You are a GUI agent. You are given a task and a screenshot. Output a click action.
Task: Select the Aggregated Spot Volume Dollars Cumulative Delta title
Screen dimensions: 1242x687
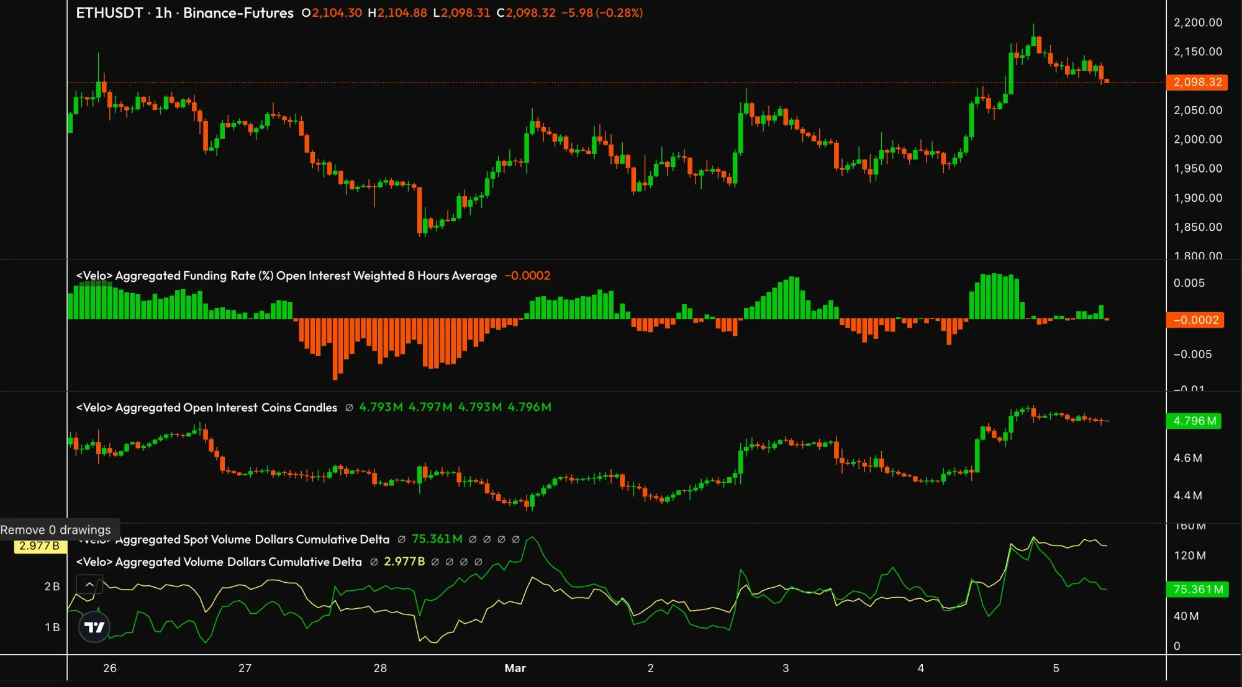tap(252, 539)
